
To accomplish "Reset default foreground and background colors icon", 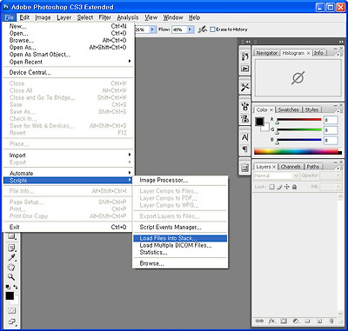I will [9, 287].
